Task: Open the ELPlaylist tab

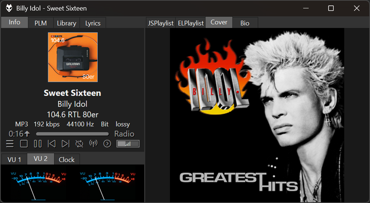Action: 191,23
